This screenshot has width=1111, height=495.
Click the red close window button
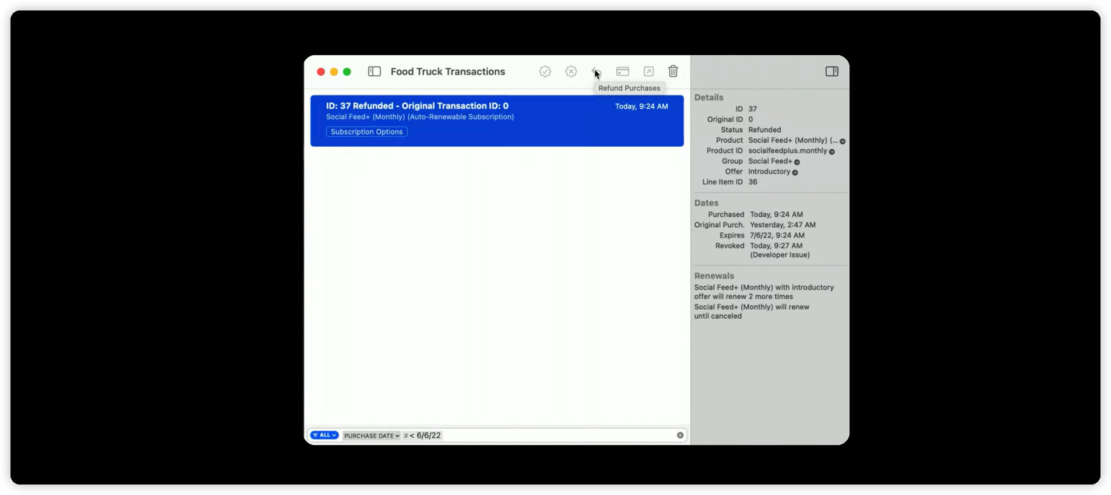pos(320,72)
